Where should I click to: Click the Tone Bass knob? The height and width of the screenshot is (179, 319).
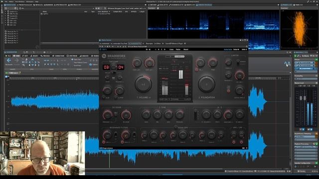pos(146,115)
